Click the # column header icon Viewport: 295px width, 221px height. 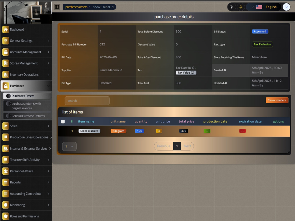(72, 121)
